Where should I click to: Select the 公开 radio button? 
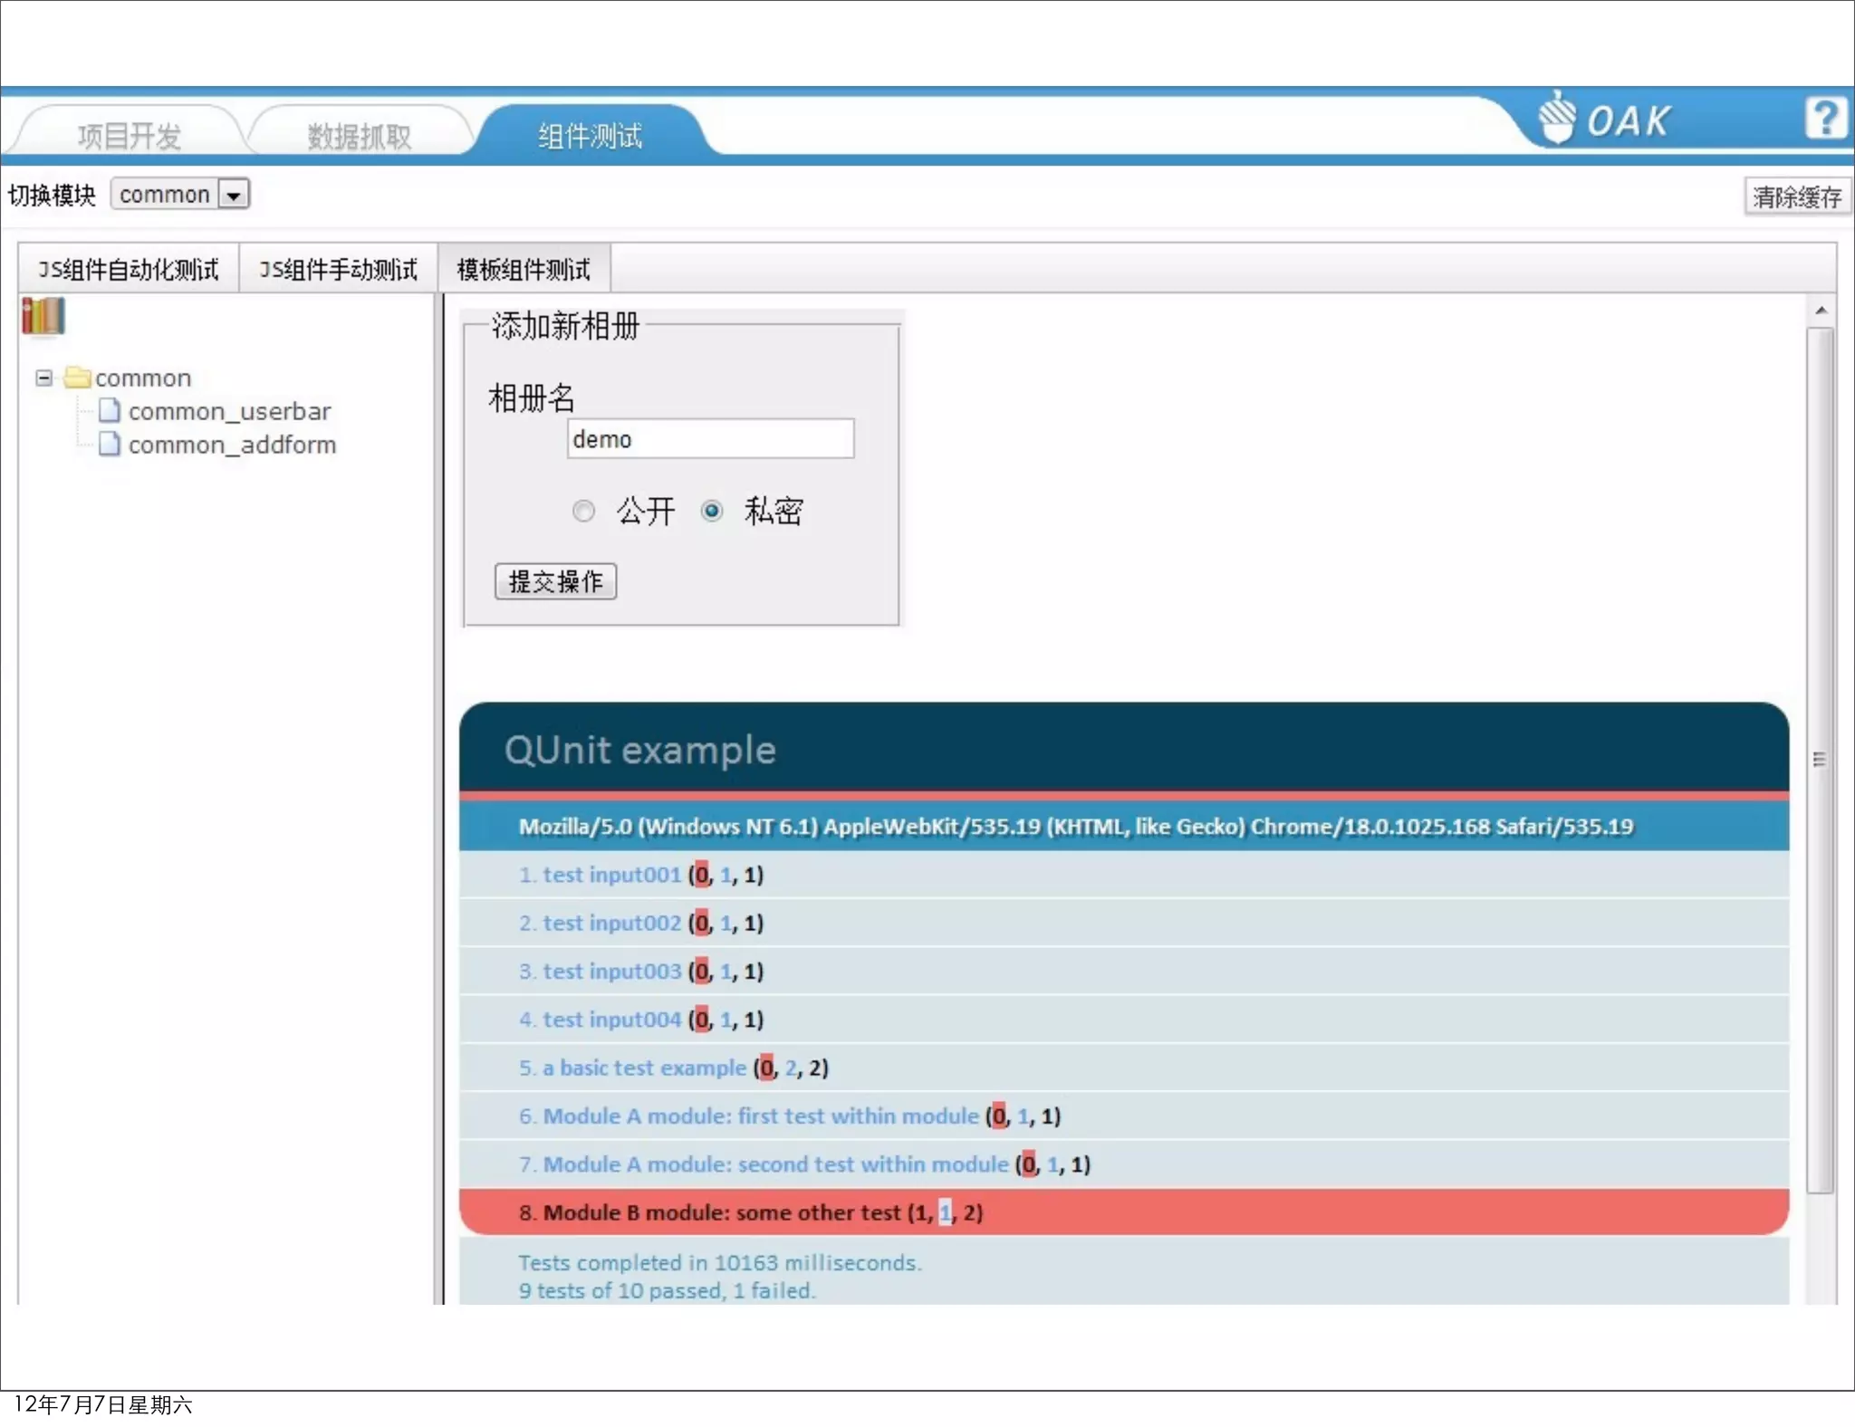(583, 512)
